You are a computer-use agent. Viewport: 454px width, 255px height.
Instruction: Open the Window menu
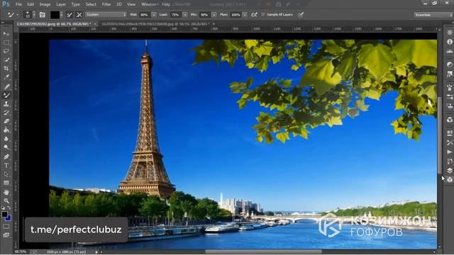[149, 4]
